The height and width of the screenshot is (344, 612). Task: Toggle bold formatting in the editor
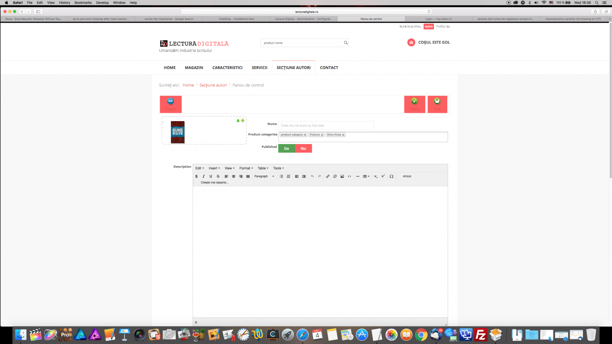coord(196,176)
